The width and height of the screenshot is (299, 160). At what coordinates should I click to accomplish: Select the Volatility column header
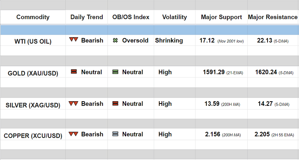click(174, 17)
